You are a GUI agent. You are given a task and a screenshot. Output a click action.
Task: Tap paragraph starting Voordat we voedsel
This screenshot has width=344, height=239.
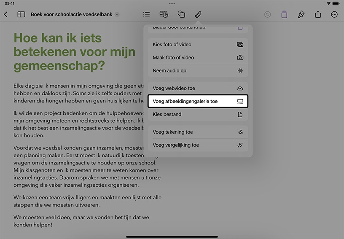click(x=87, y=166)
